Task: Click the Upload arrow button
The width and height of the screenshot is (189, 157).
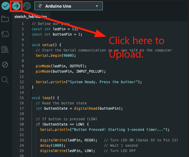Action: coord(16,6)
